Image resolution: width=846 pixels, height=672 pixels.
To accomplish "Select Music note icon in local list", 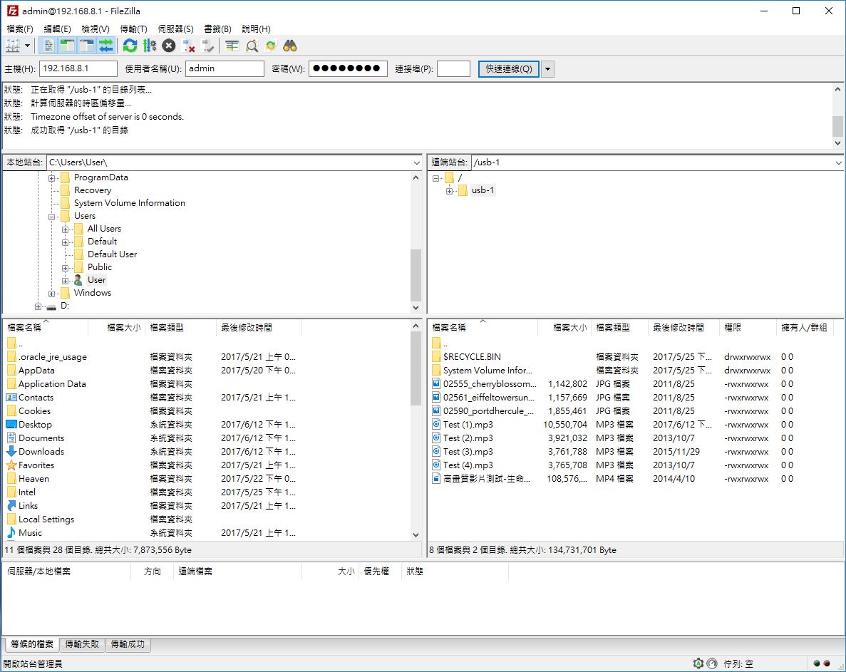I will click(x=11, y=532).
